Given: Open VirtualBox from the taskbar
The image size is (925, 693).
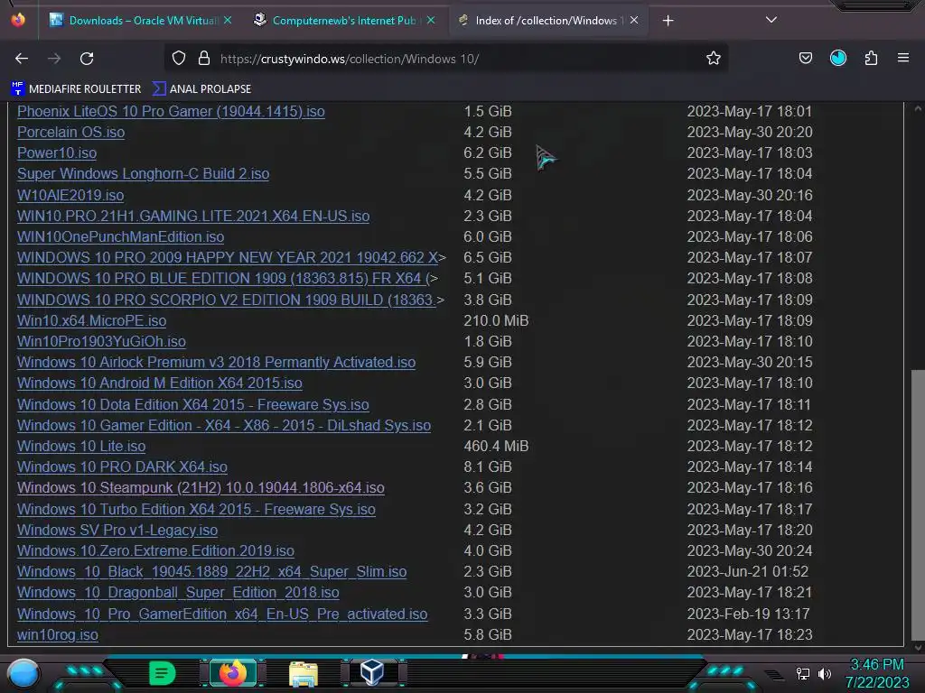Looking at the screenshot, I should click(372, 673).
